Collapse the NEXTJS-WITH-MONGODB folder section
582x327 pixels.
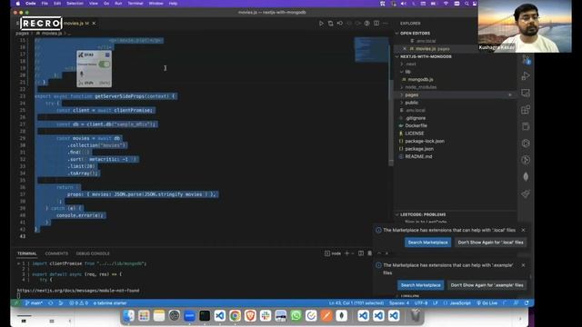pos(397,56)
